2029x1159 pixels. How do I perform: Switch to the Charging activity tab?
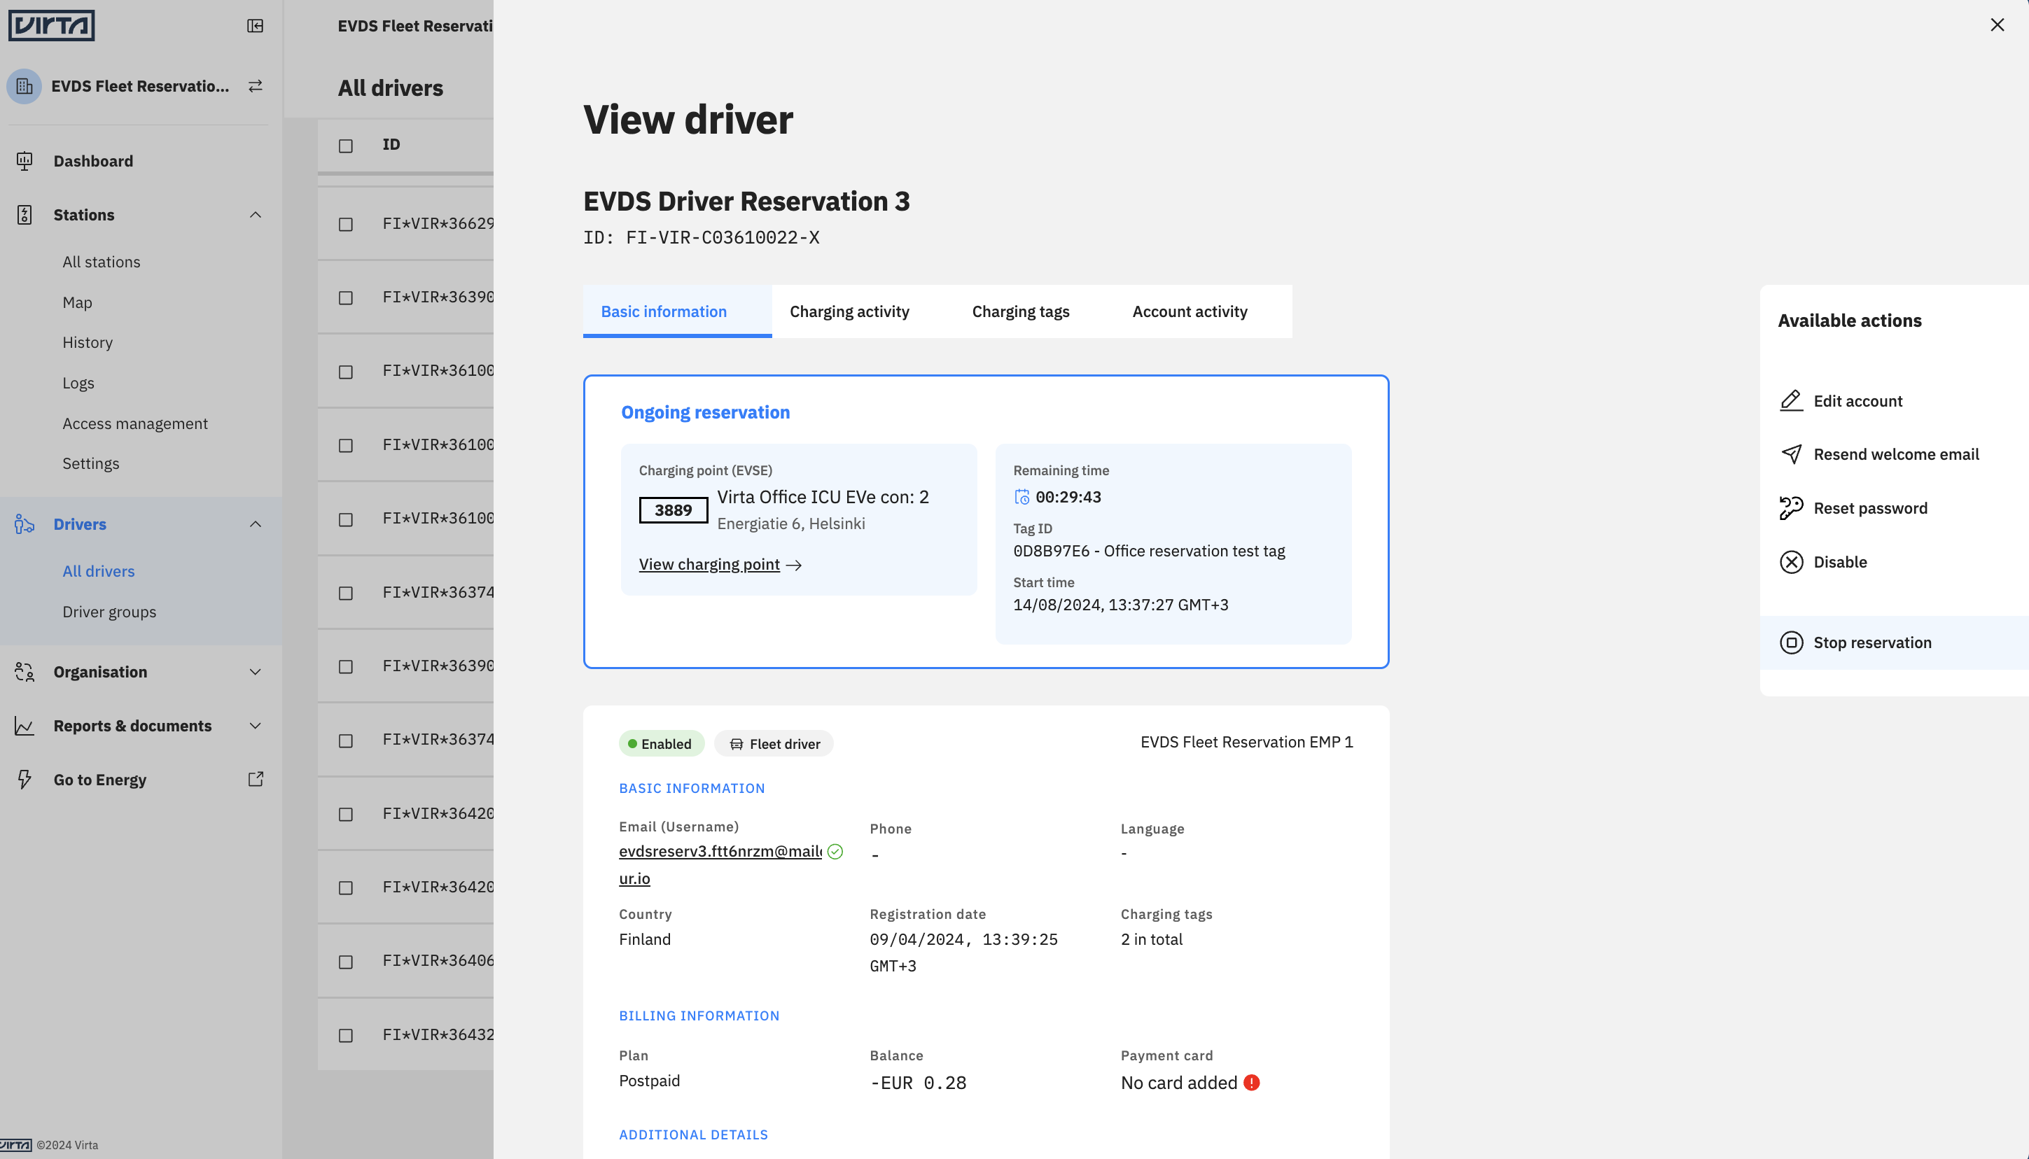click(x=849, y=311)
